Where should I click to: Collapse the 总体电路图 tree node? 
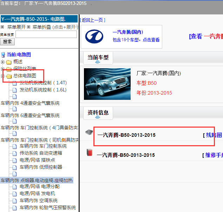pos(2,76)
